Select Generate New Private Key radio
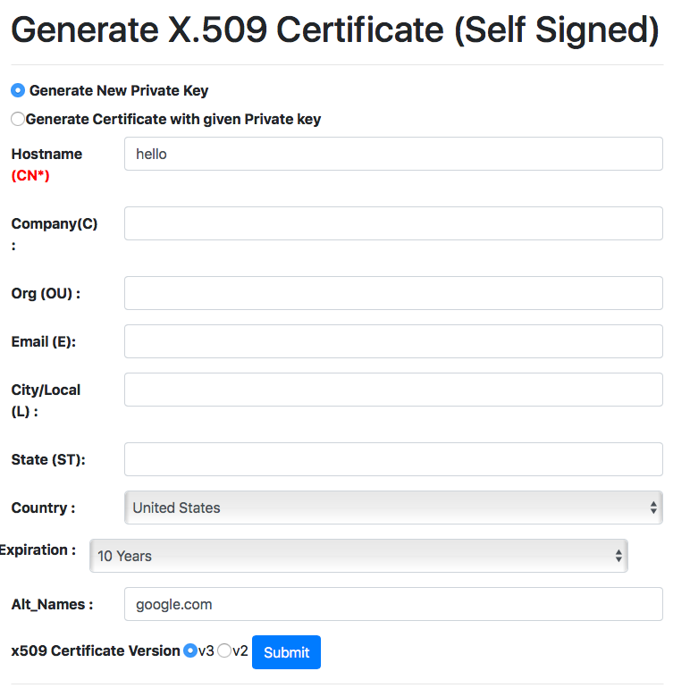690x688 pixels. click(18, 90)
